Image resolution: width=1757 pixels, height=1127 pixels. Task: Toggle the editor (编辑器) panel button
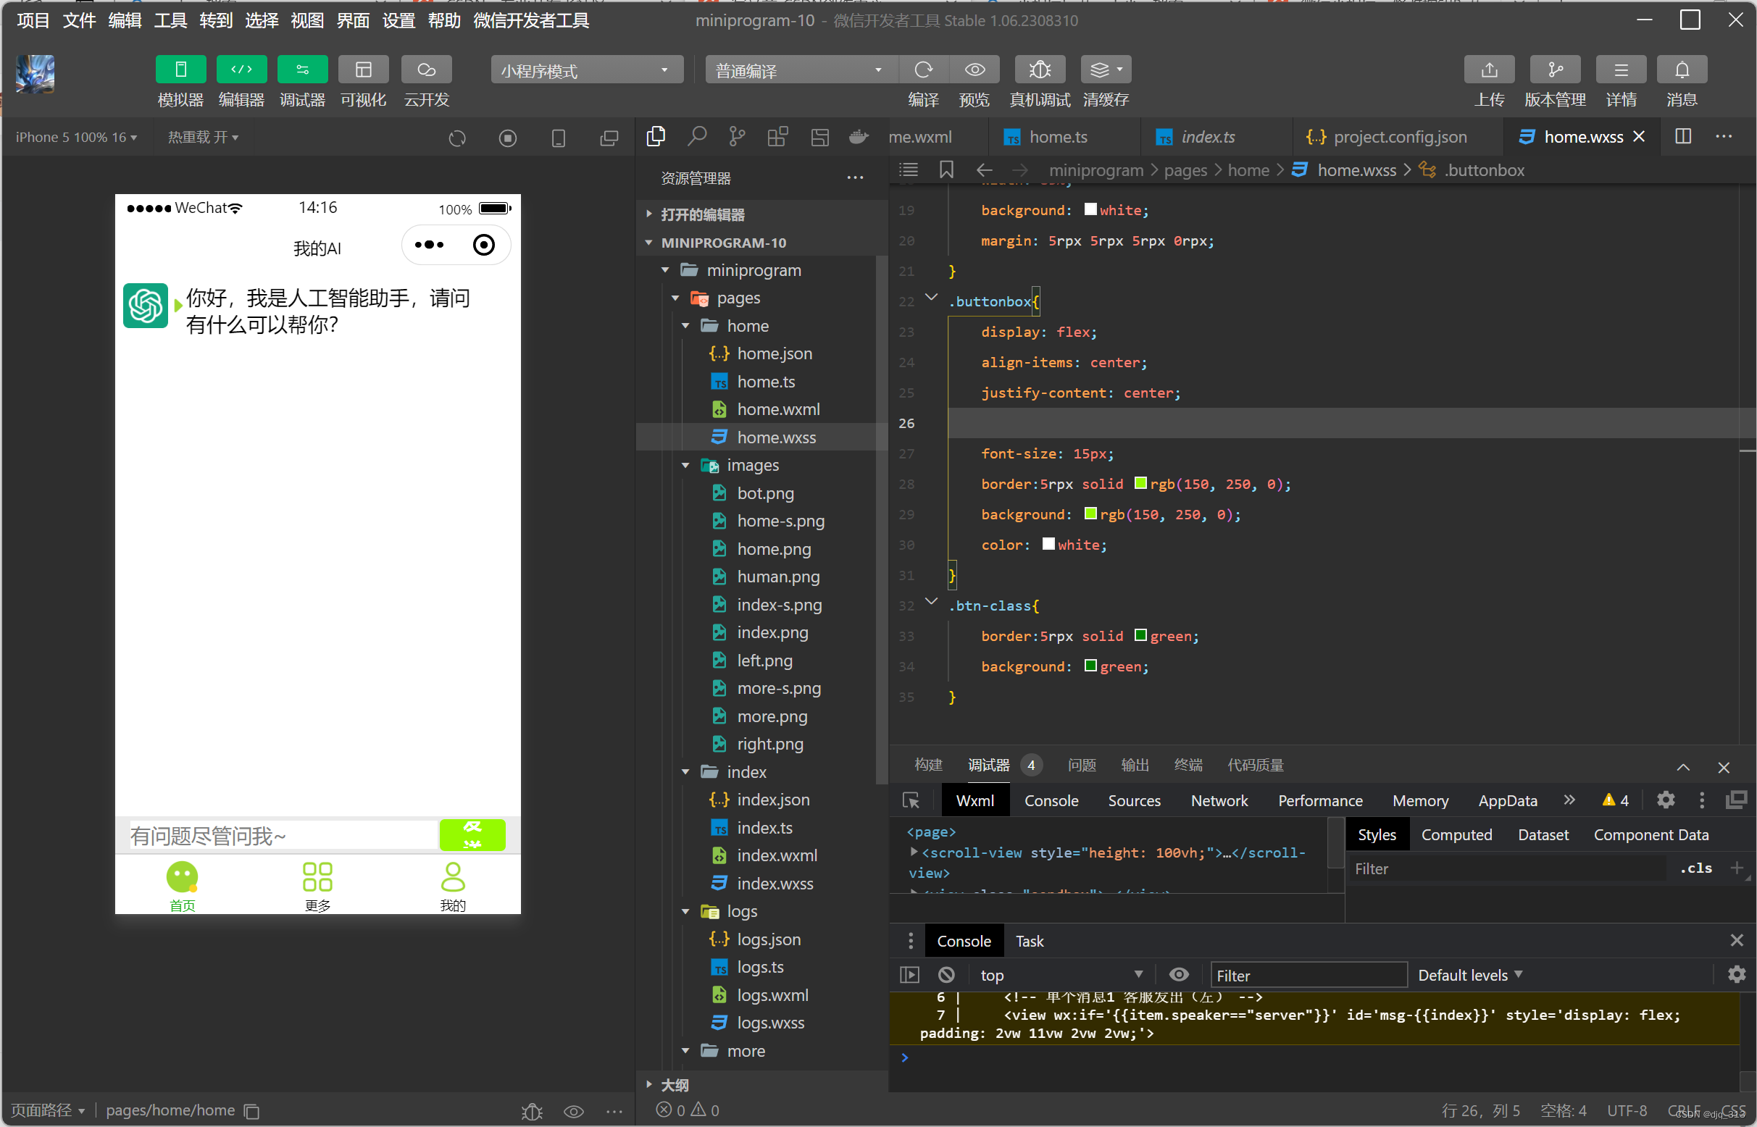pos(241,70)
